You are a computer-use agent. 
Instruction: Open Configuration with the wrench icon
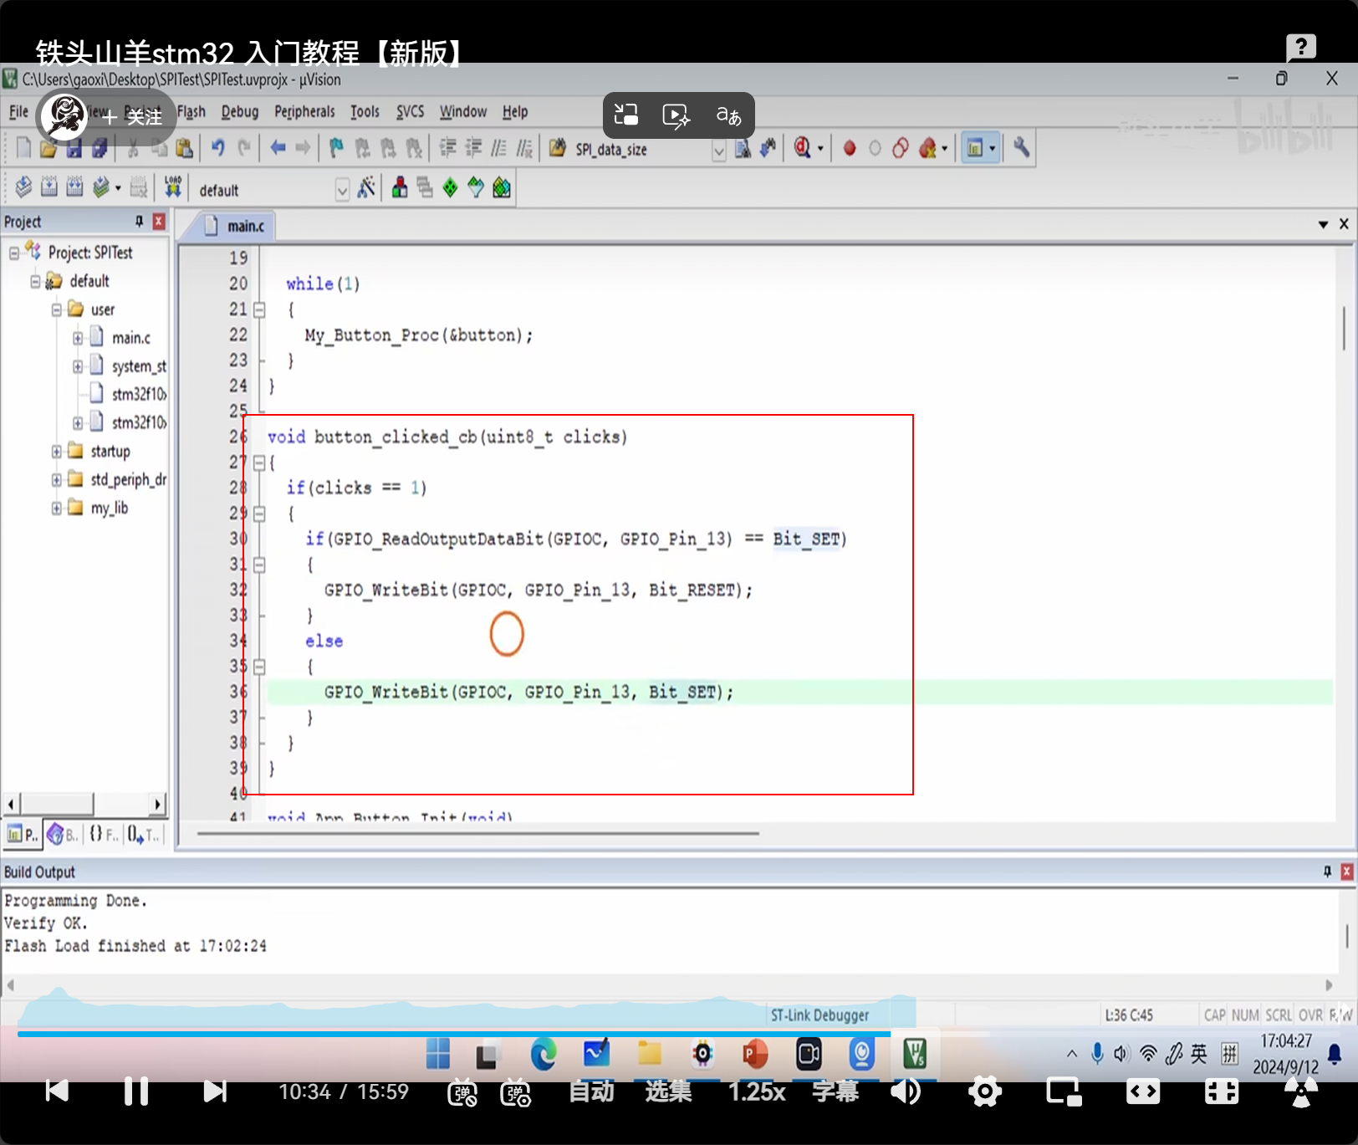pyautogui.click(x=1021, y=148)
